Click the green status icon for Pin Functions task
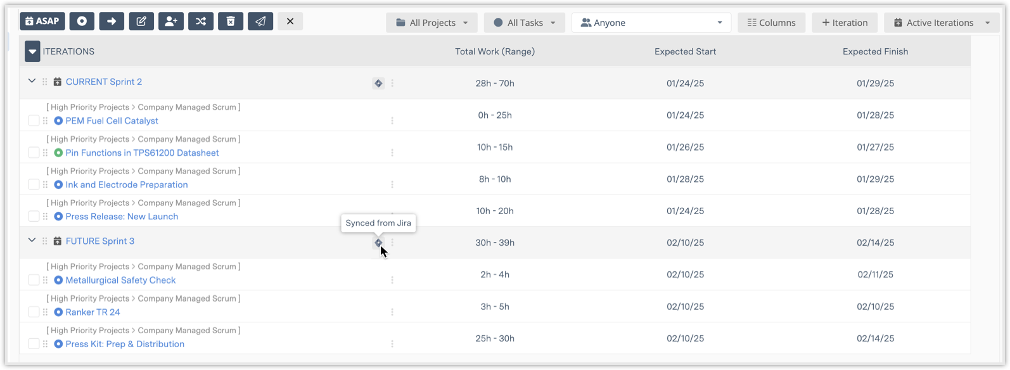Viewport: 1010px width, 370px height. click(58, 153)
